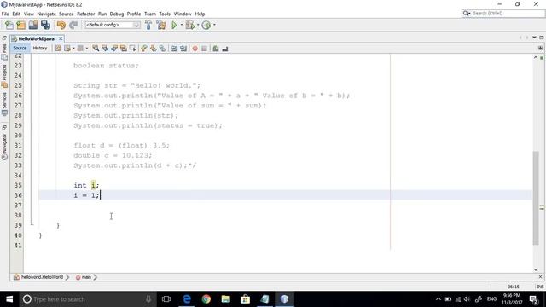The height and width of the screenshot is (307, 546).
Task: Open the Refactor menu
Action: click(85, 14)
